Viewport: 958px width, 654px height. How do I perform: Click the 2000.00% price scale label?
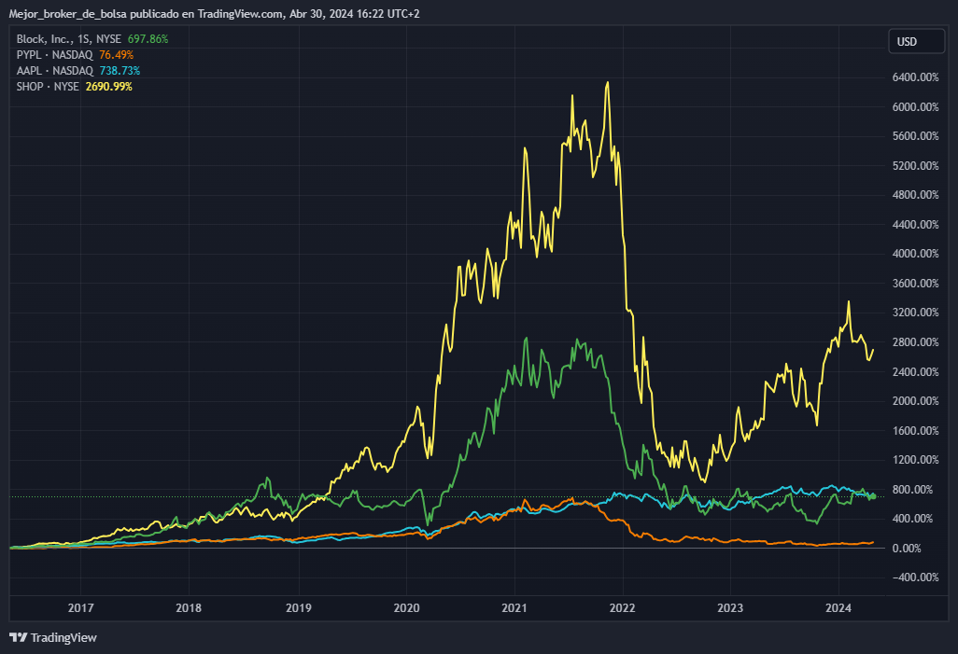[x=915, y=401]
